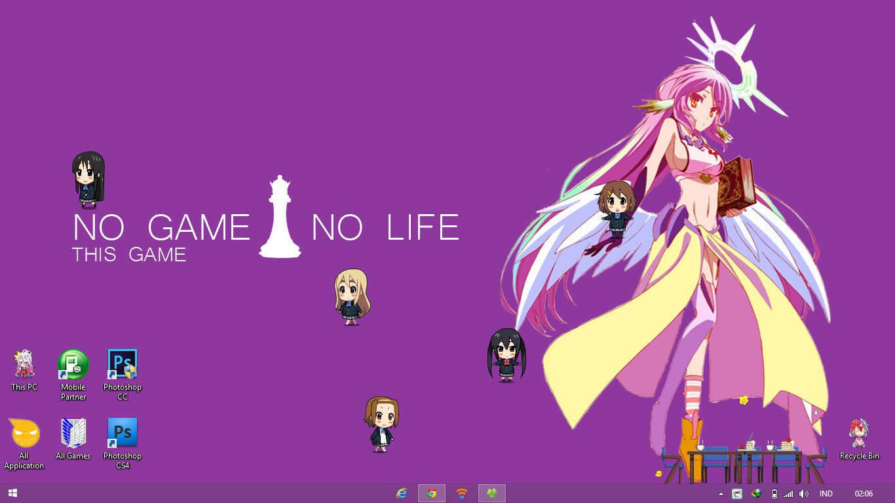895x503 pixels.
Task: Check the battery status tray icon
Action: pyautogui.click(x=774, y=494)
